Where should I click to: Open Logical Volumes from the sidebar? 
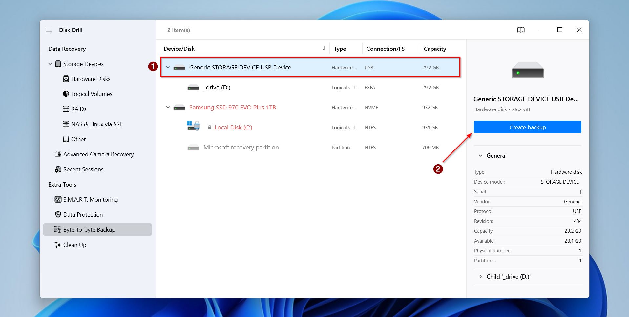[91, 94]
